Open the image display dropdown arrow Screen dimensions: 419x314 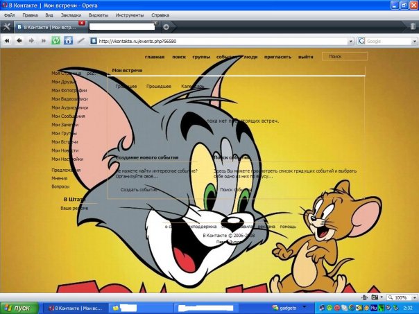pos(382,297)
